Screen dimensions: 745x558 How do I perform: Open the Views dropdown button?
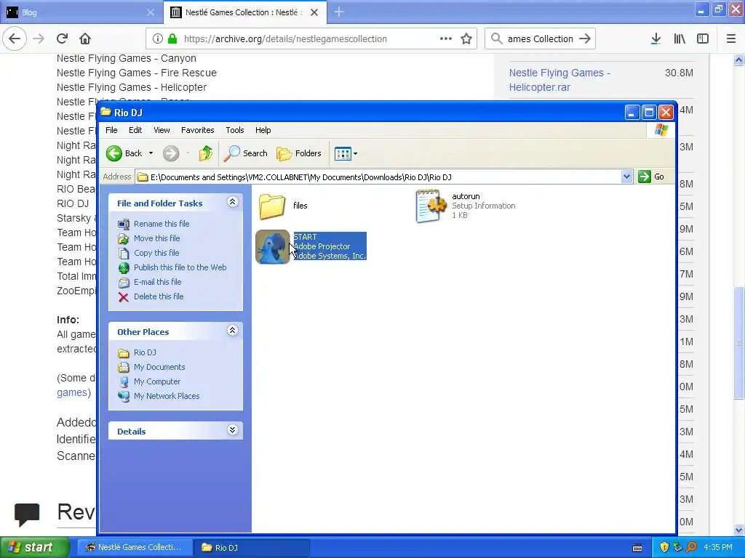[346, 153]
